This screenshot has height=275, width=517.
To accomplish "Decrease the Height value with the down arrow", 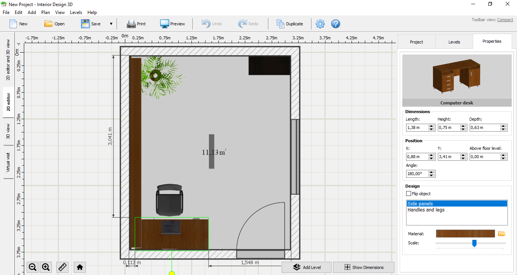I will click(463, 129).
